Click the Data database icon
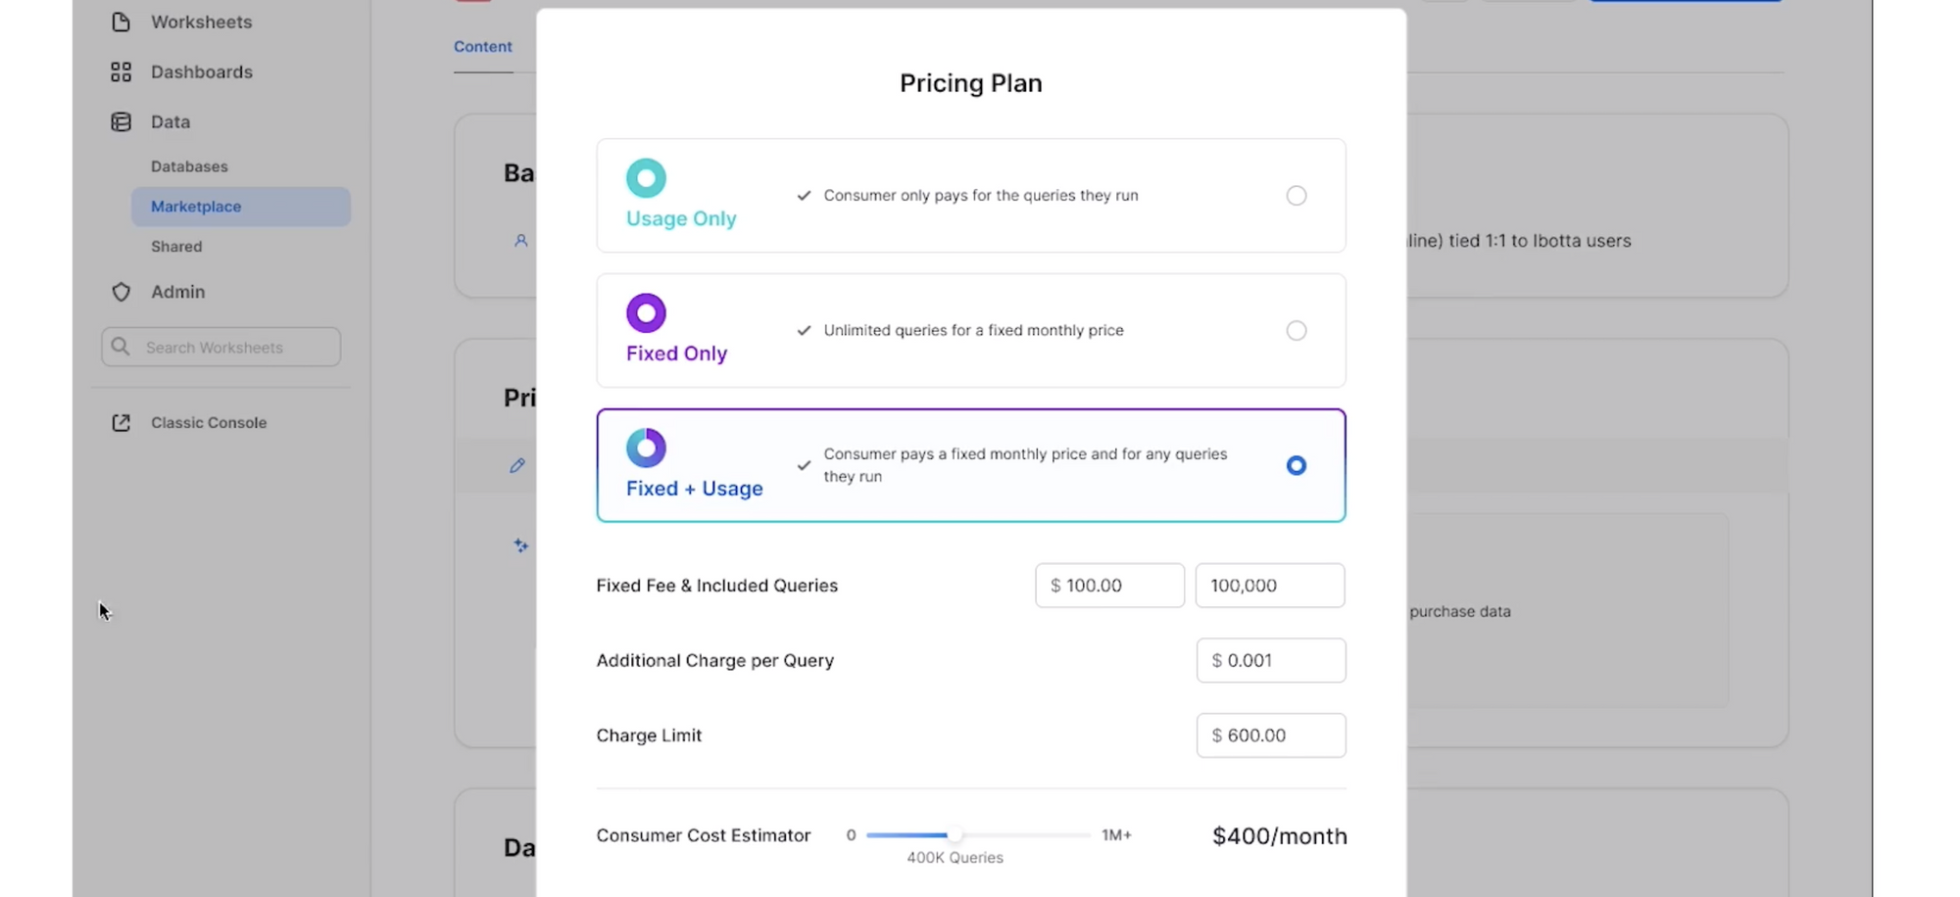This screenshot has width=1960, height=897. click(x=121, y=121)
